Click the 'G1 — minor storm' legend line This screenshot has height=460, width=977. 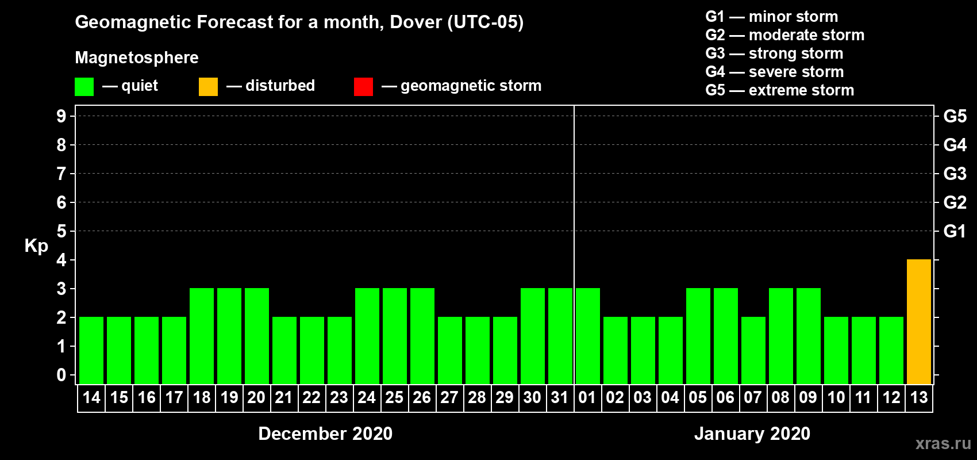tap(772, 17)
